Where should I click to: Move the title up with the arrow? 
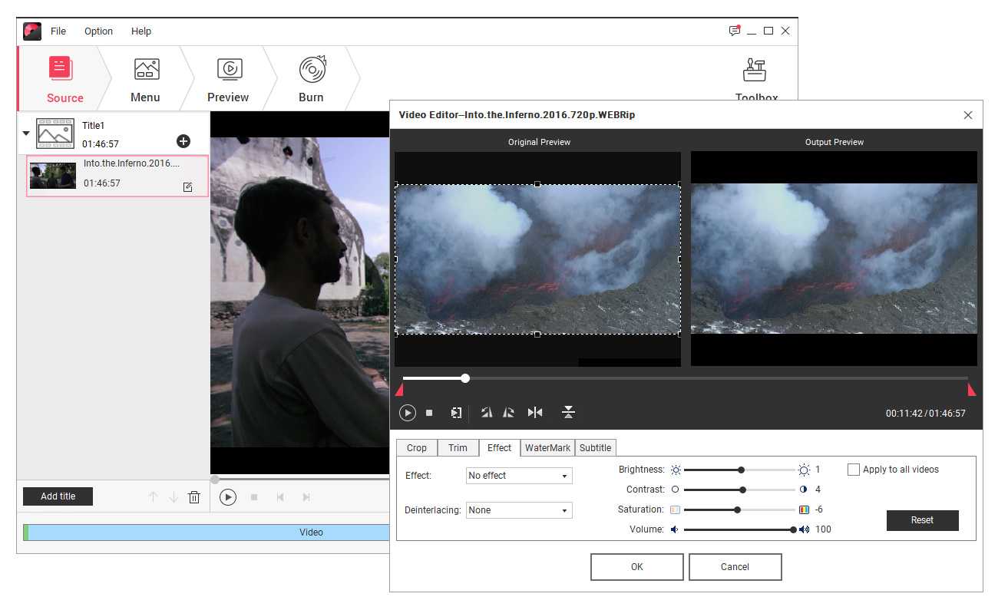point(153,497)
